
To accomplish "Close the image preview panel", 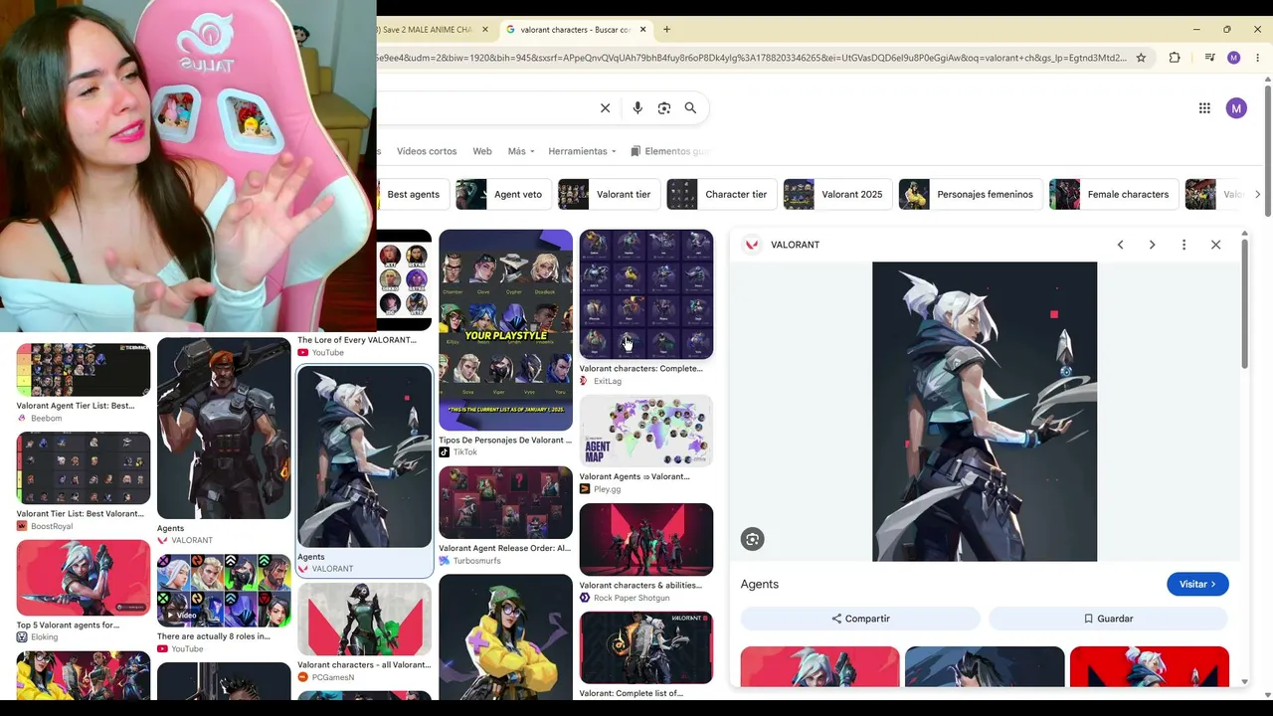I will [1215, 245].
